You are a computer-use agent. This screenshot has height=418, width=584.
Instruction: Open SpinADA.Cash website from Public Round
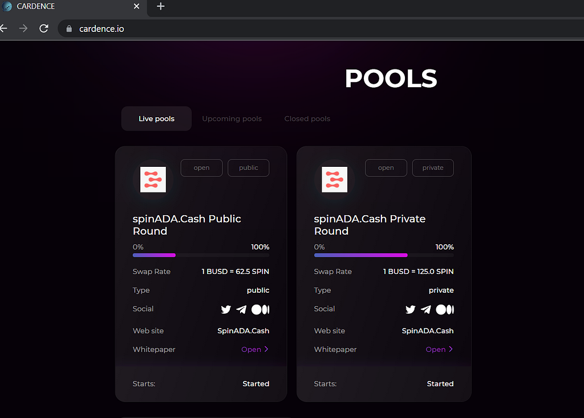click(x=243, y=331)
